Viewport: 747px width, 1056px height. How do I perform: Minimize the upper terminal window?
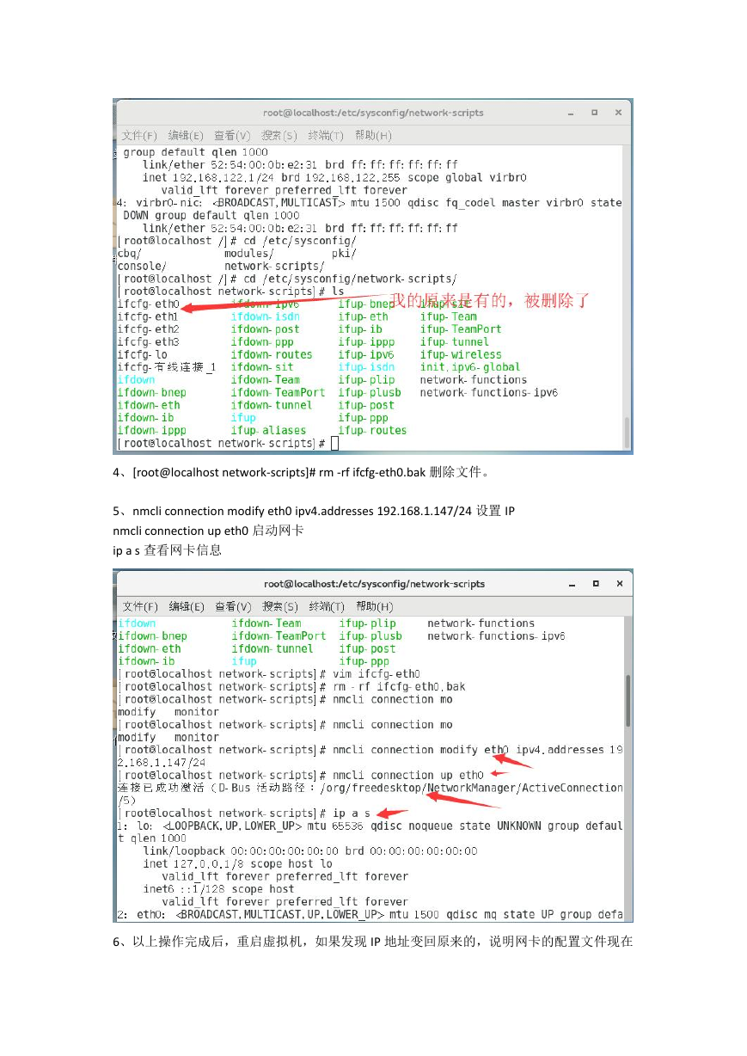[x=571, y=114]
